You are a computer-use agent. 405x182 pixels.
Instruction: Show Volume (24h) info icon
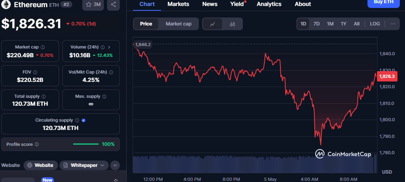coord(103,47)
